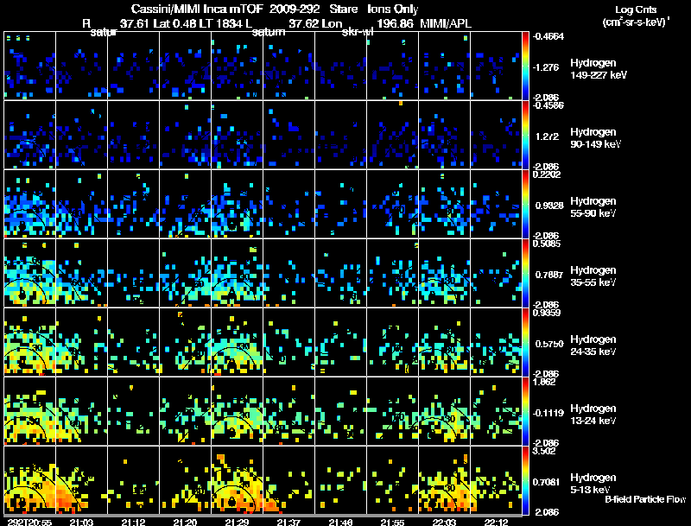Click the 21:46 time axis label
Viewport: 691px width, 526px height.
(x=340, y=522)
